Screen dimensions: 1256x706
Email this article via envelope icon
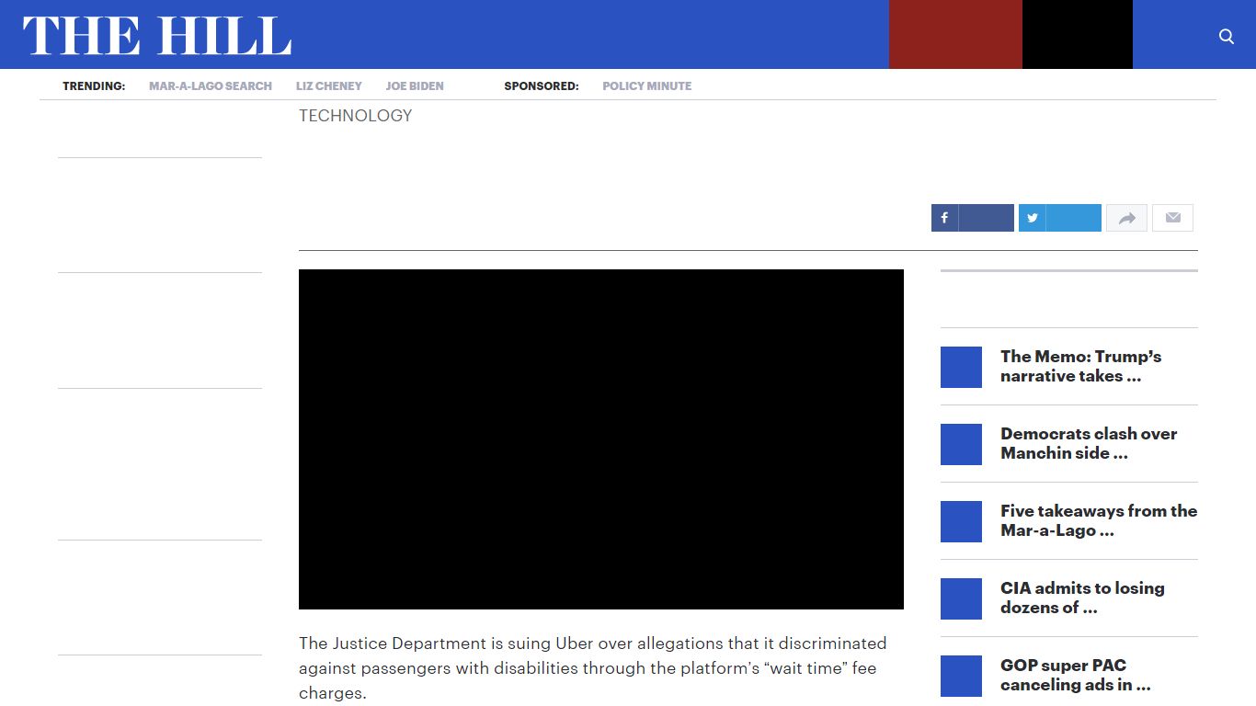click(1172, 218)
